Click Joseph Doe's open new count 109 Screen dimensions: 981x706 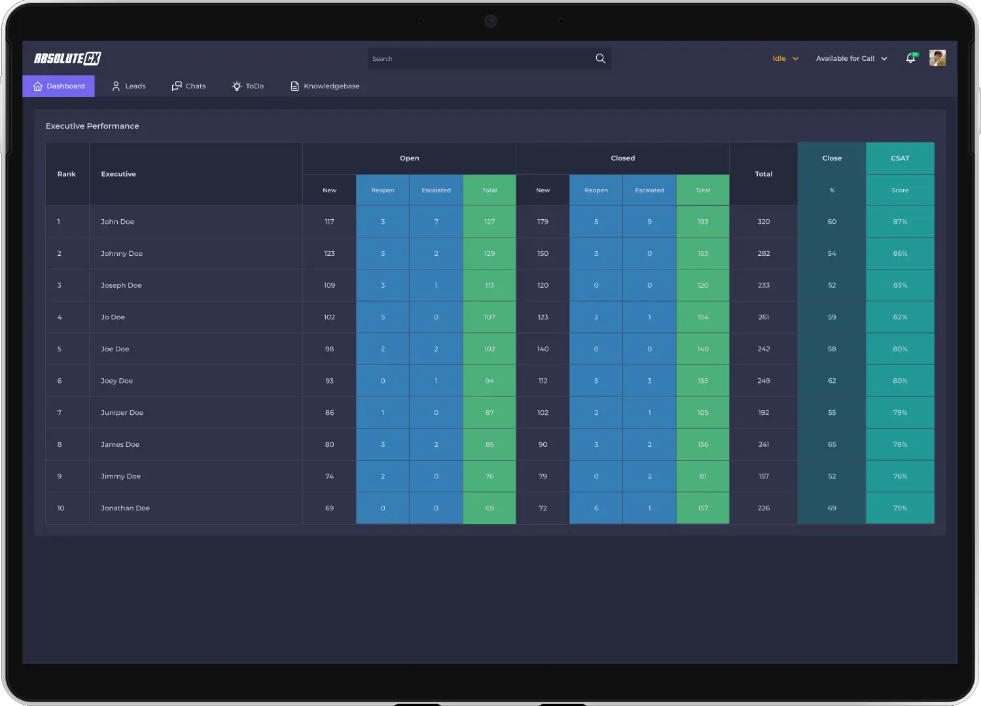[329, 285]
